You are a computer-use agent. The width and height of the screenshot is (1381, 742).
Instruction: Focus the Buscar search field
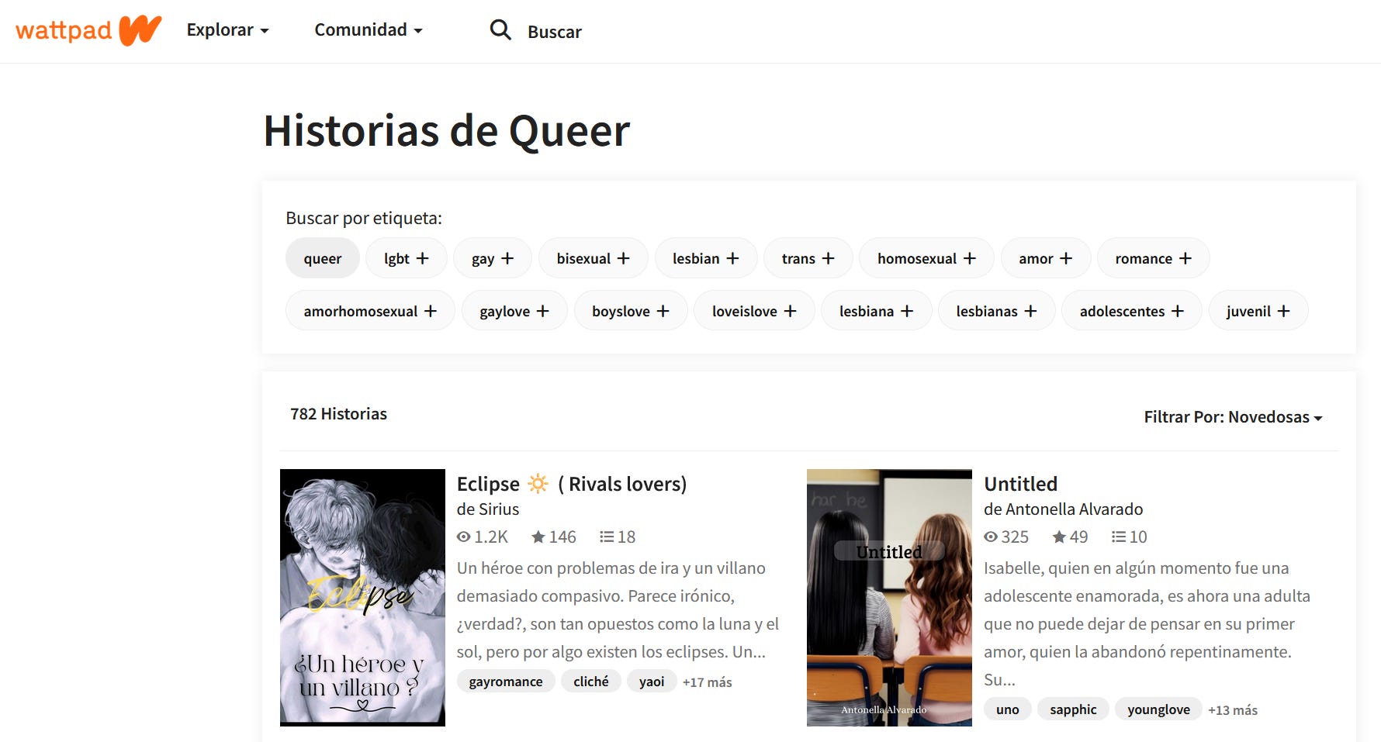click(554, 32)
